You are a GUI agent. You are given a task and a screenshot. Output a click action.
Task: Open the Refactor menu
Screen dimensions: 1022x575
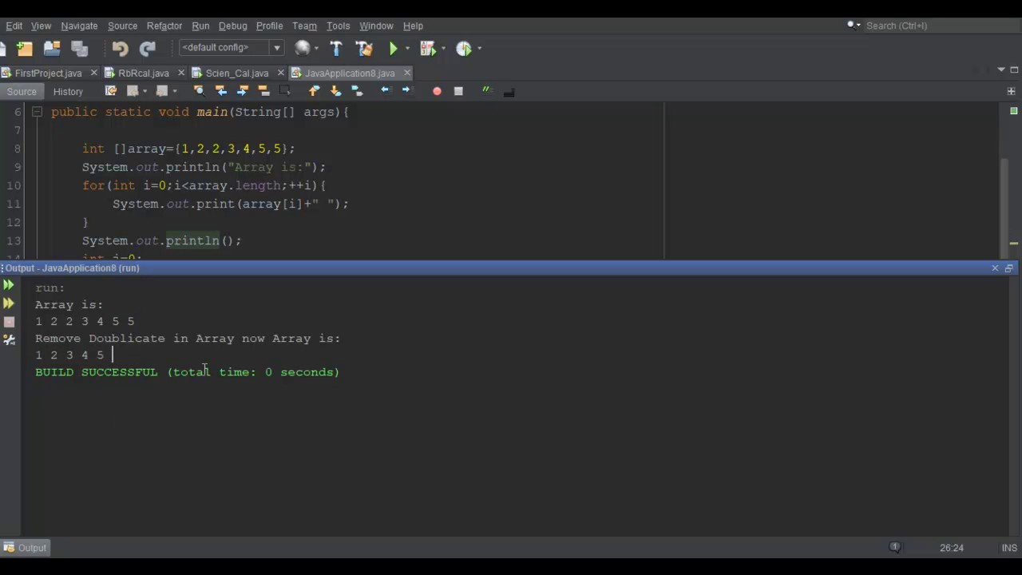[x=164, y=26]
